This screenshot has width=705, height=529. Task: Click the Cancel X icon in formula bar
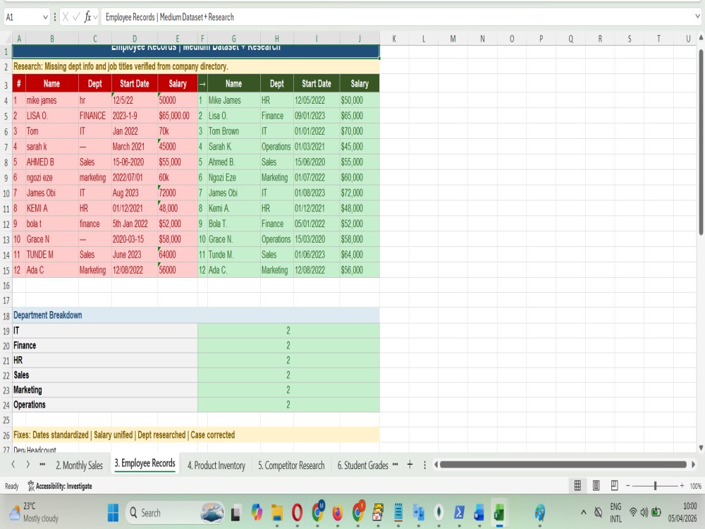pos(66,17)
